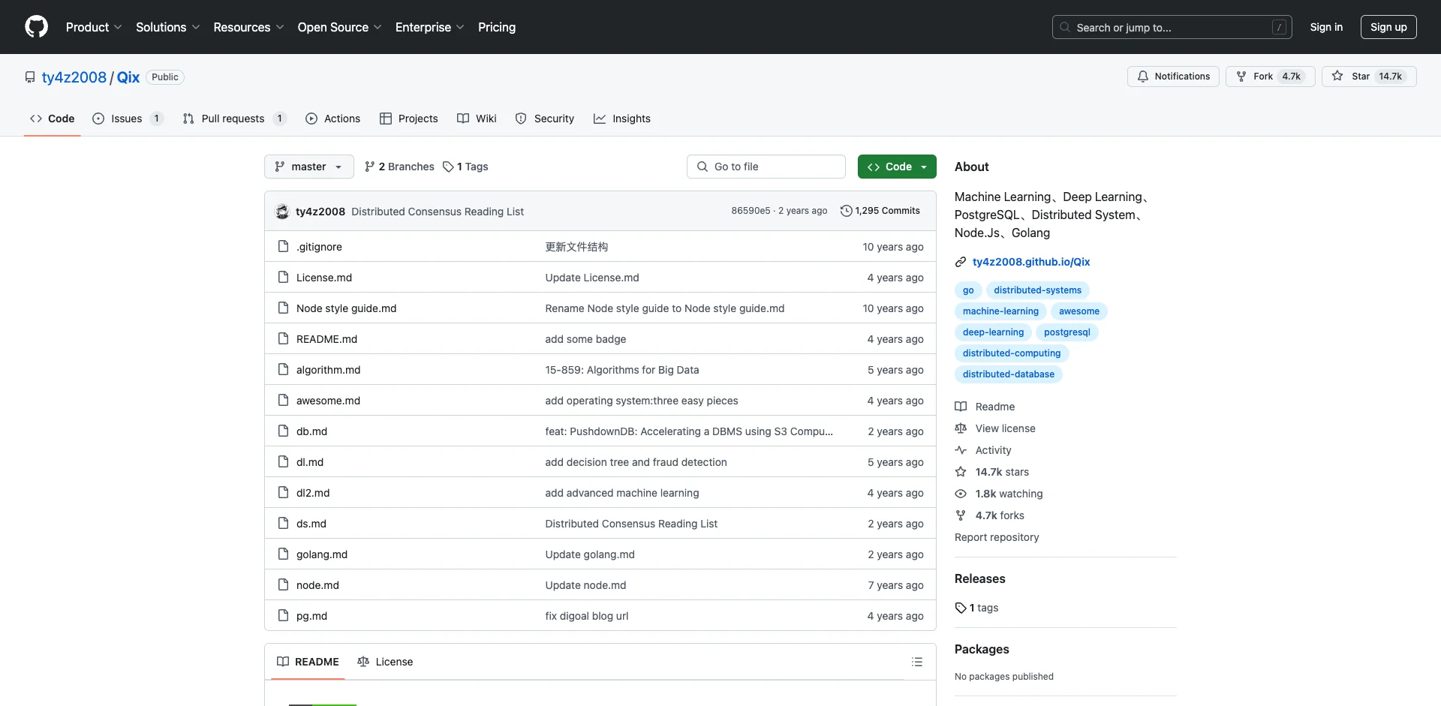
Task: Switch to the License tab below files
Action: [385, 662]
